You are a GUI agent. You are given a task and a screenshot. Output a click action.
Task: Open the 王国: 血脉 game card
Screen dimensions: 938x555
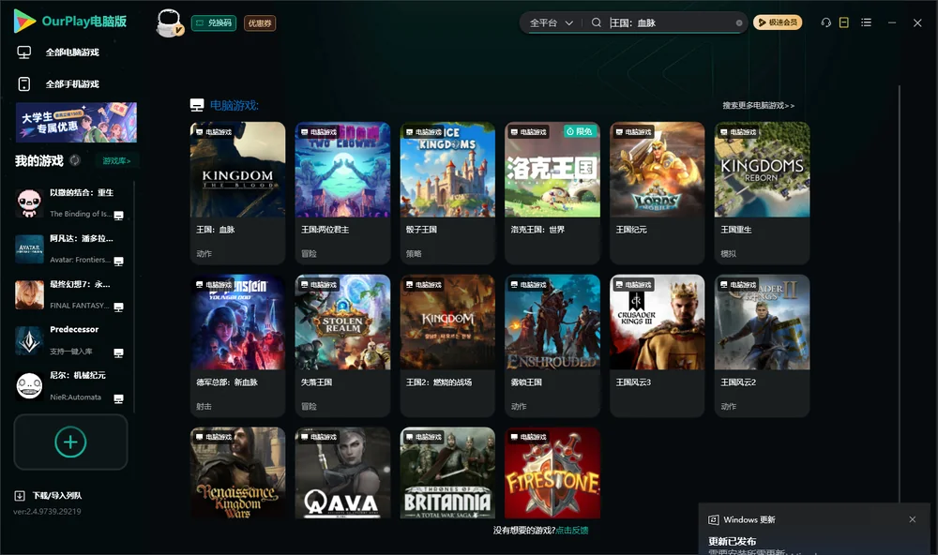[x=237, y=192]
